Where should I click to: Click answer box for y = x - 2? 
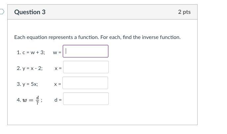[86, 67]
